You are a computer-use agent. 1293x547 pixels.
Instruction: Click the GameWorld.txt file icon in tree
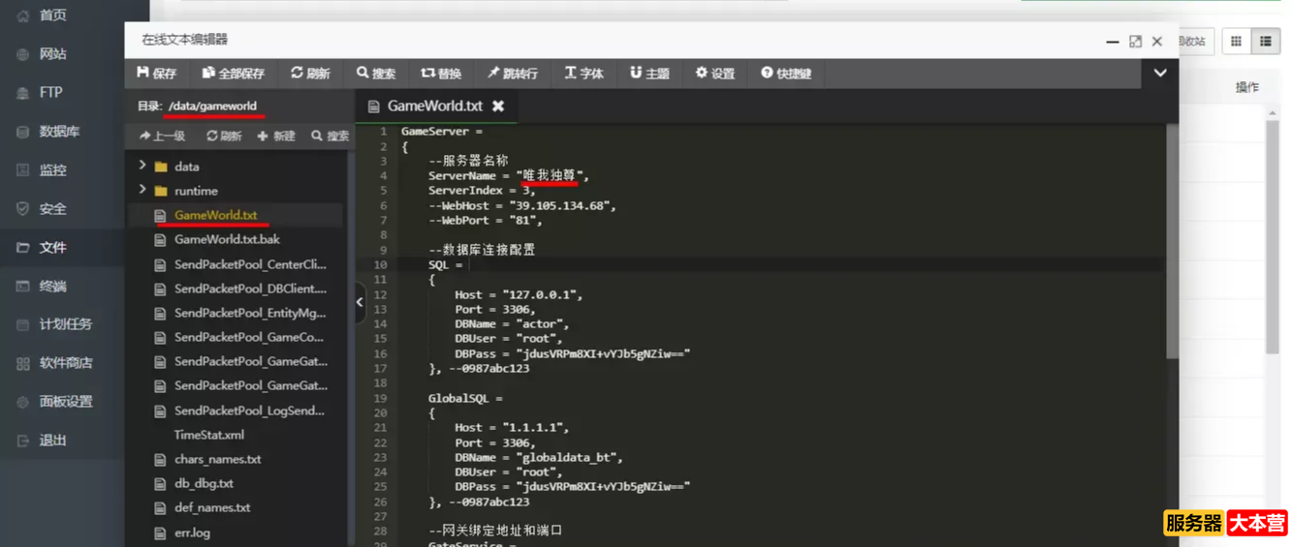160,215
